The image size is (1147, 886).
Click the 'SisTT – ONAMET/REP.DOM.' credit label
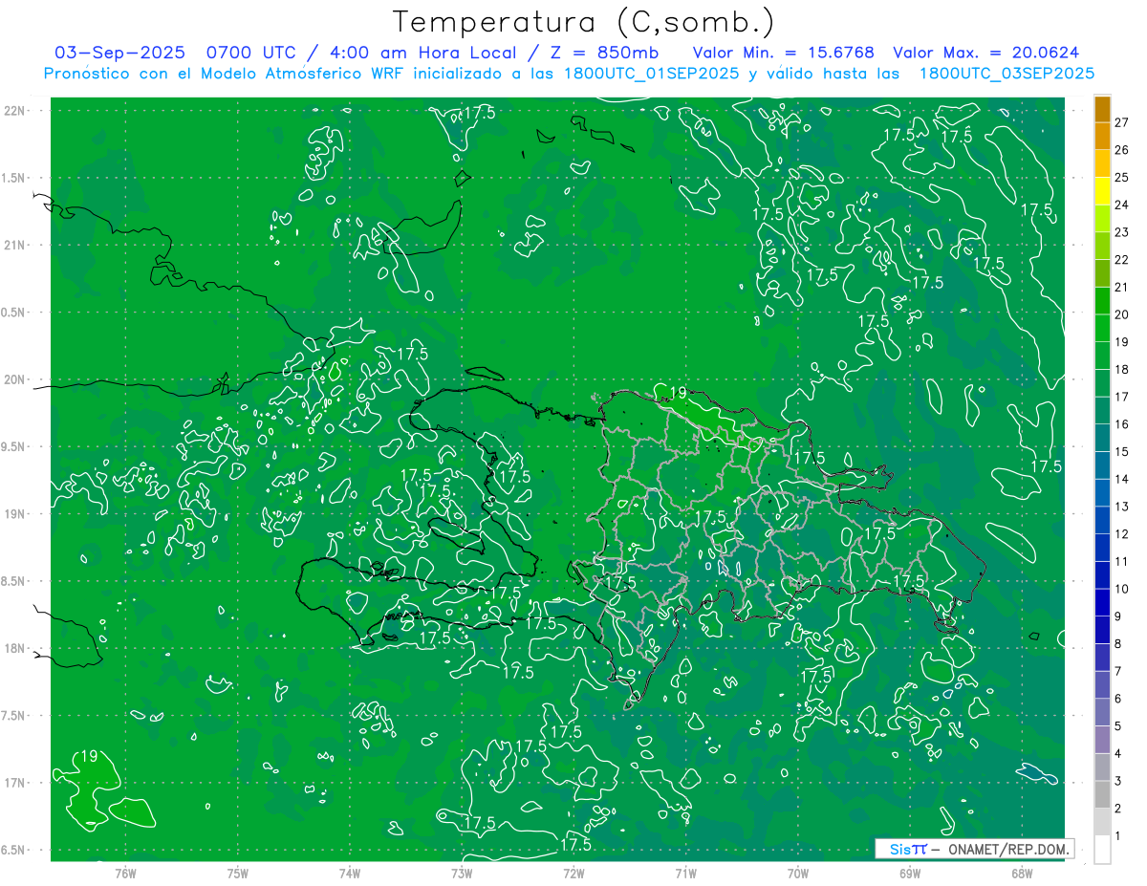coord(974,849)
